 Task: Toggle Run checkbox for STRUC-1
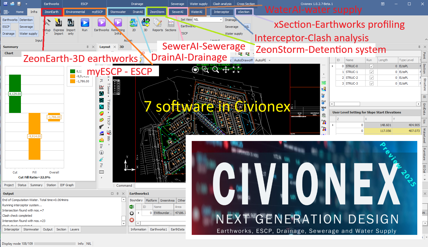click(x=372, y=72)
